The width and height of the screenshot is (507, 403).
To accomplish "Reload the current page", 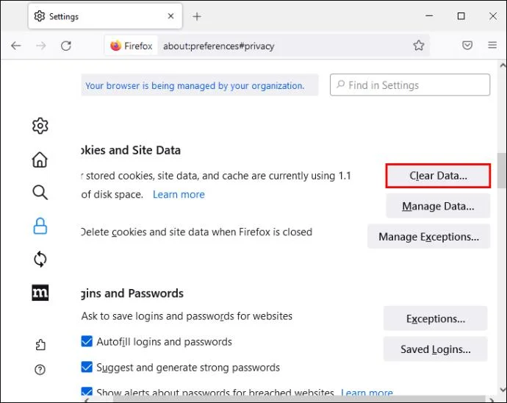I will point(66,46).
